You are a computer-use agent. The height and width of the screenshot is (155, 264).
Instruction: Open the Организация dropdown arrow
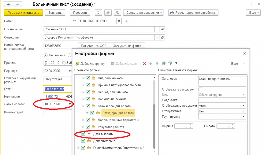[x=157, y=29]
